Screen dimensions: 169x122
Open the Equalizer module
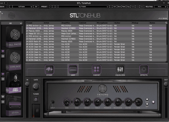pos(120,69)
